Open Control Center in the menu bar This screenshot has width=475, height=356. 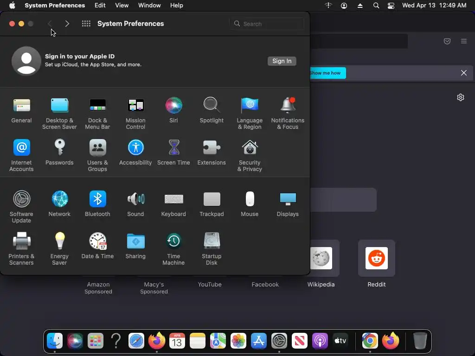(391, 6)
